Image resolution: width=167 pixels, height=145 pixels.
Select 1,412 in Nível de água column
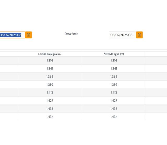(x=114, y=93)
